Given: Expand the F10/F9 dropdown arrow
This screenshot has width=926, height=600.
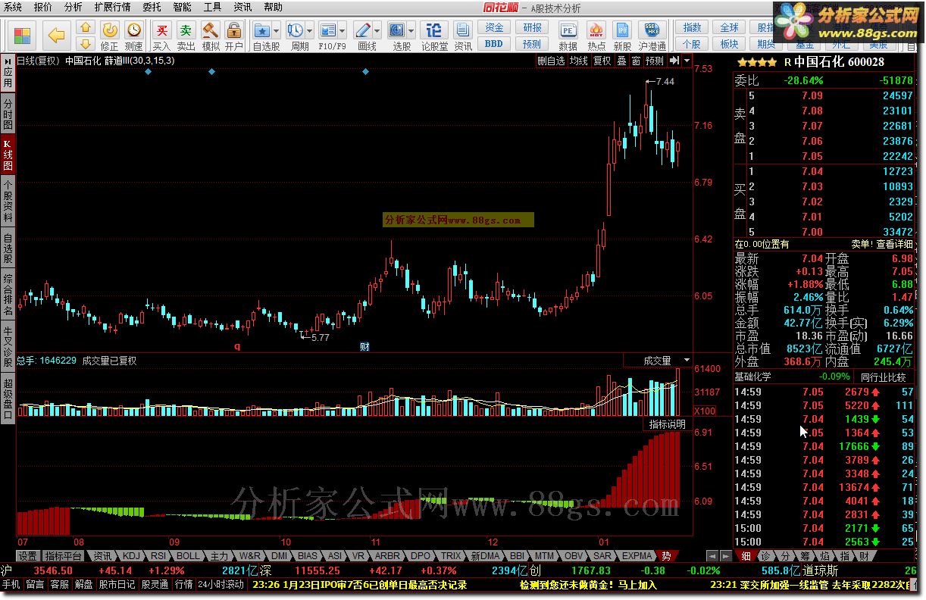Looking at the screenshot, I should pos(343,31).
